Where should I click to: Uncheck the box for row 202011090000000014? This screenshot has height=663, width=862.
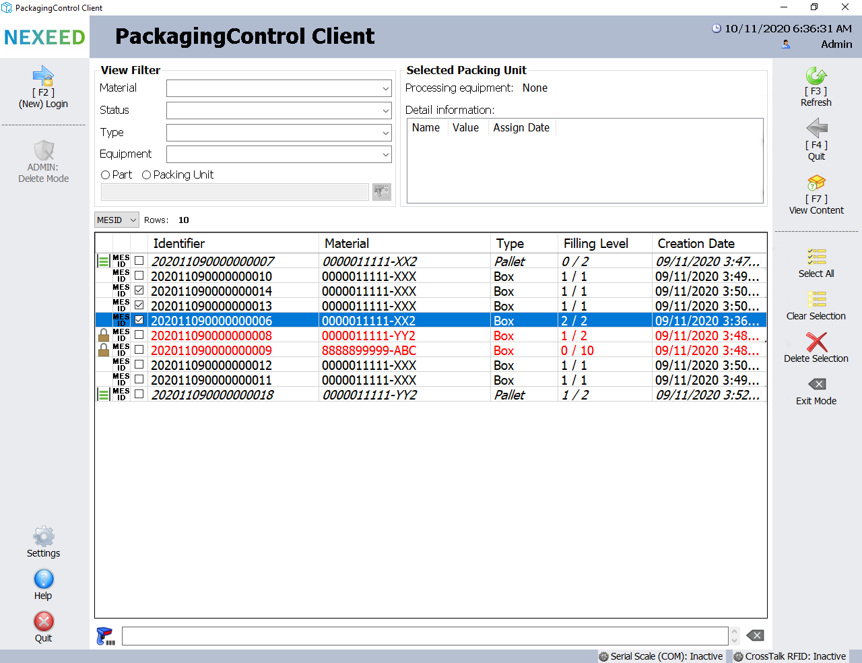click(139, 290)
